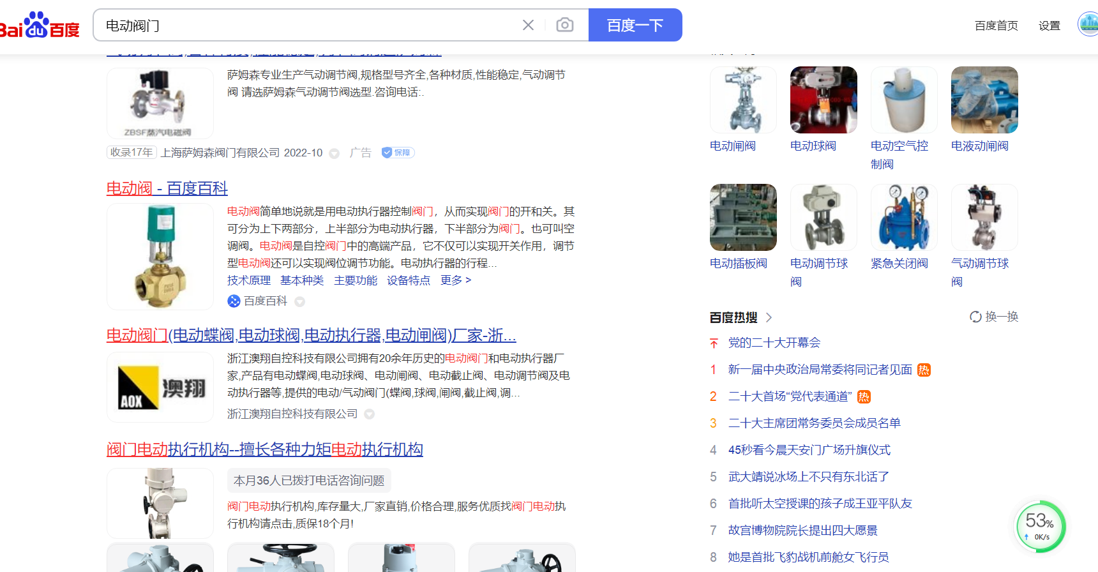The height and width of the screenshot is (572, 1098).
Task: Click the 换一换 refresh icon
Action: pos(975,317)
